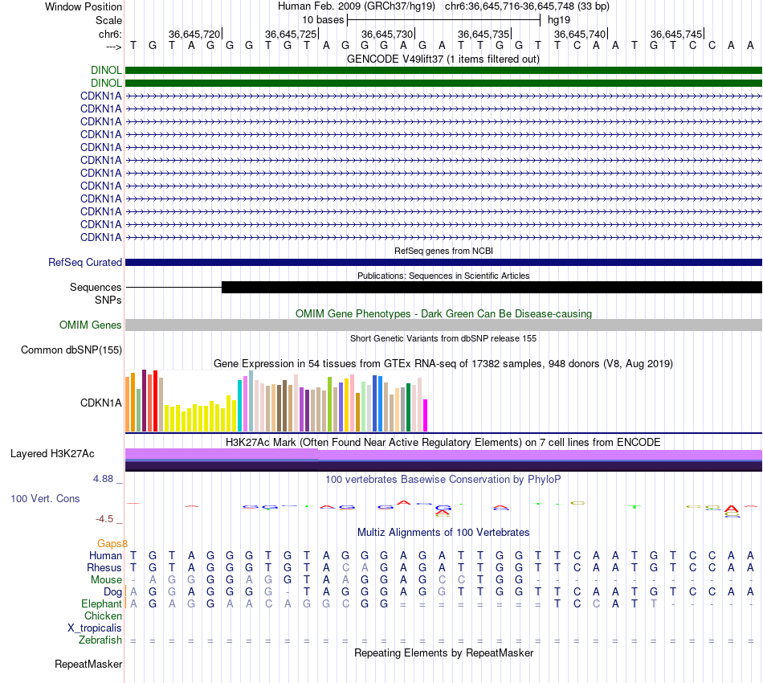The height and width of the screenshot is (683, 763).
Task: Click the Sequences track label
Action: tap(96, 287)
